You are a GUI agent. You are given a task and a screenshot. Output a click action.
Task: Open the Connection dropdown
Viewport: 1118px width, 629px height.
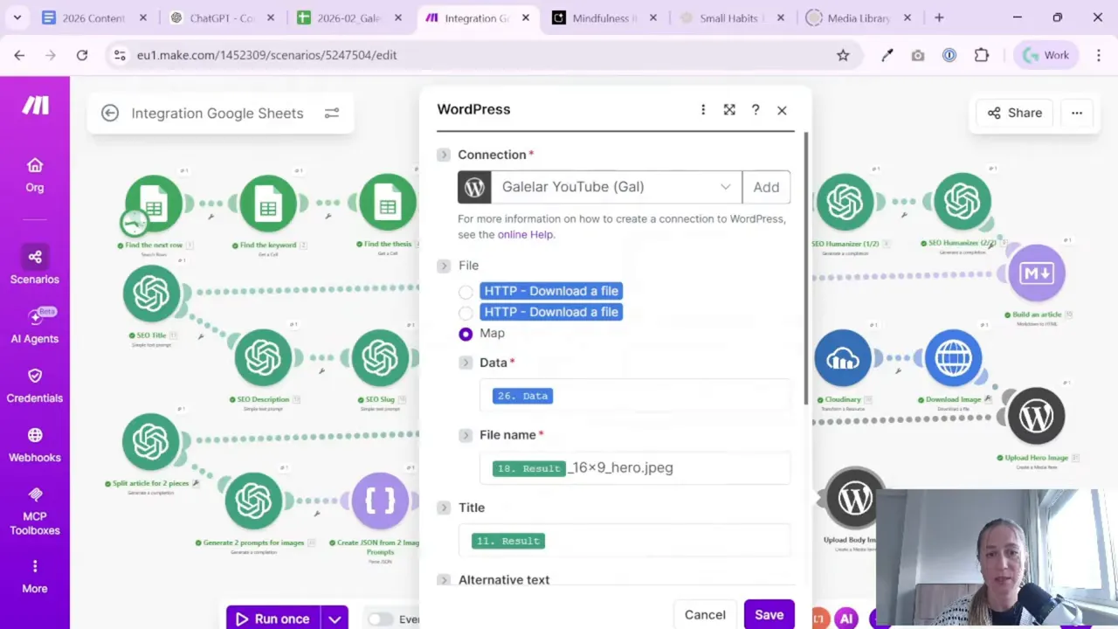(599, 187)
